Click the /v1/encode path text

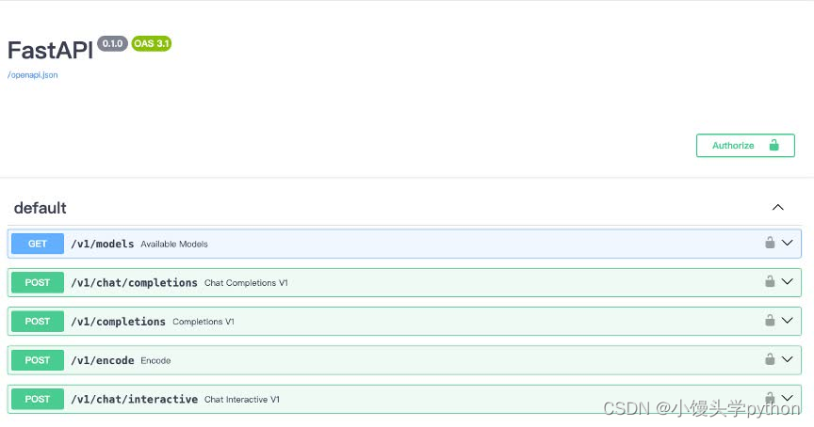pyautogui.click(x=103, y=360)
